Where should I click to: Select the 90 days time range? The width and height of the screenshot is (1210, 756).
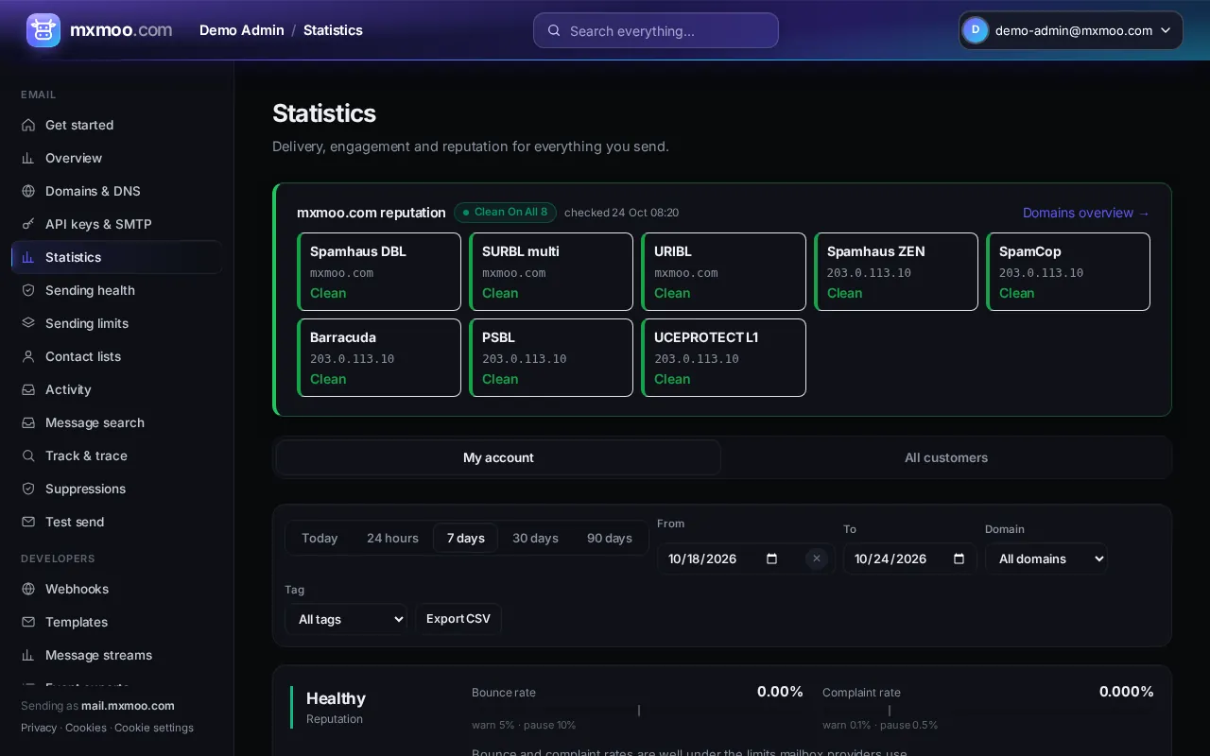pos(610,538)
